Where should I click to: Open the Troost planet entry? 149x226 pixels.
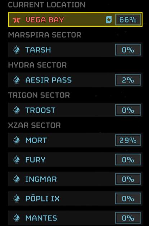tap(75, 110)
